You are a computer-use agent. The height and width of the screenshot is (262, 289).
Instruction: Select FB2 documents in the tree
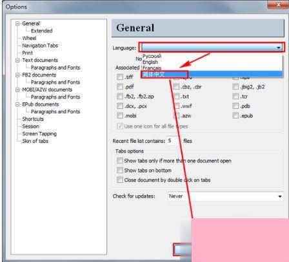click(39, 75)
